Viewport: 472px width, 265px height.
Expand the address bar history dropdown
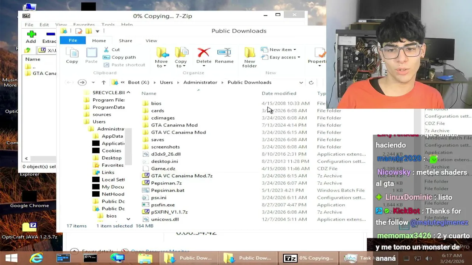tap(301, 82)
